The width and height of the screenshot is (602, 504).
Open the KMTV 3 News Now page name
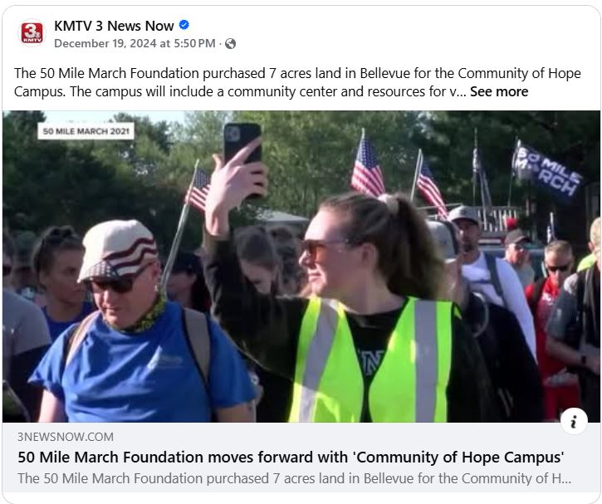pos(114,26)
